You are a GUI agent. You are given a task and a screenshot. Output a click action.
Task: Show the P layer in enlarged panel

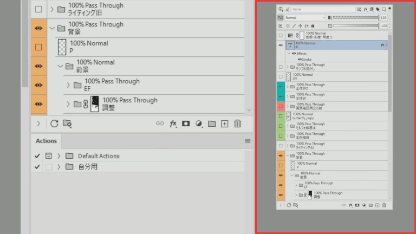coord(38,47)
